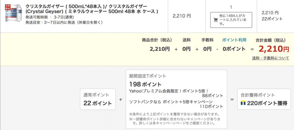
Task: Click the T-point logo icon
Action: point(243,103)
